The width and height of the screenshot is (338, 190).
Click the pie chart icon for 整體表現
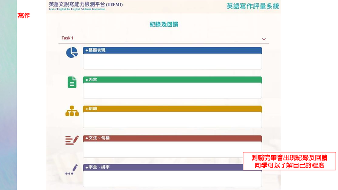[72, 53]
